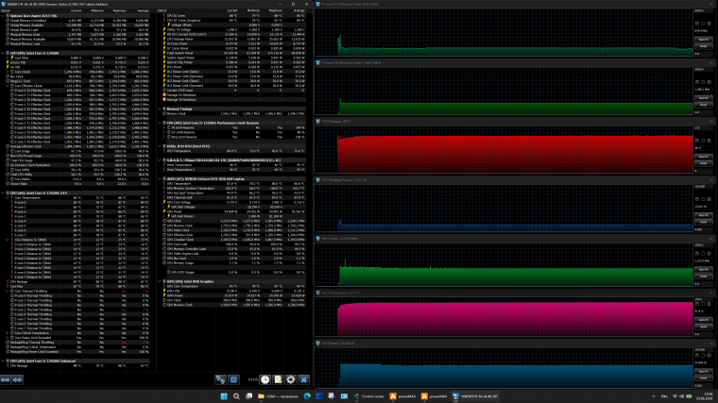Open the Windows Start menu
Screen dimensions: 718x403
224,396
